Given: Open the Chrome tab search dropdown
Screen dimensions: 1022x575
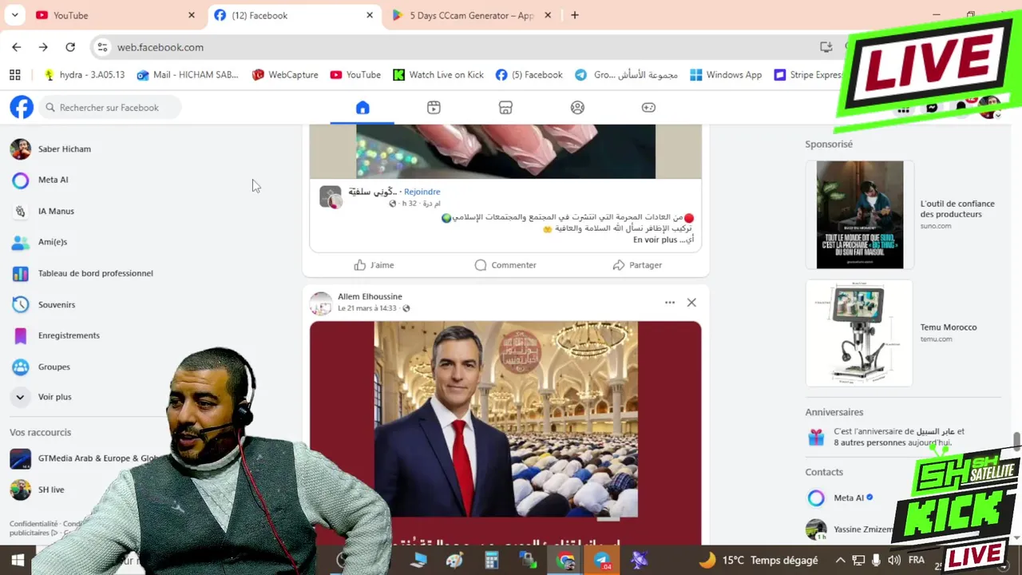Looking at the screenshot, I should click(14, 15).
